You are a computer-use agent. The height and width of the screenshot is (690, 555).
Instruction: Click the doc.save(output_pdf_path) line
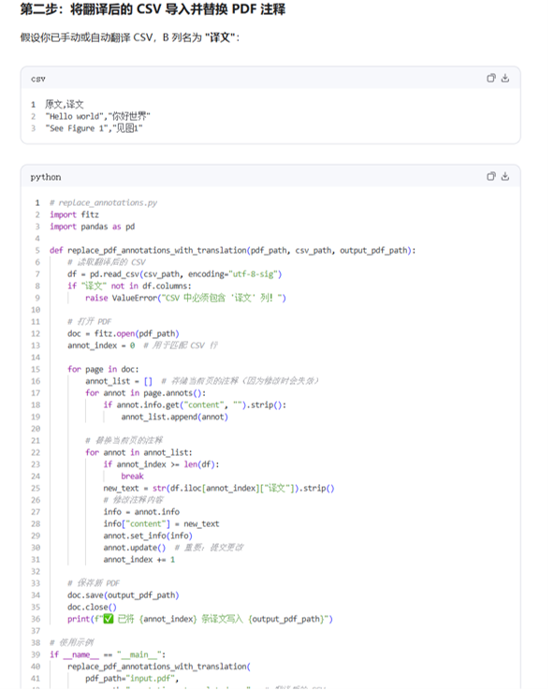tap(124, 595)
